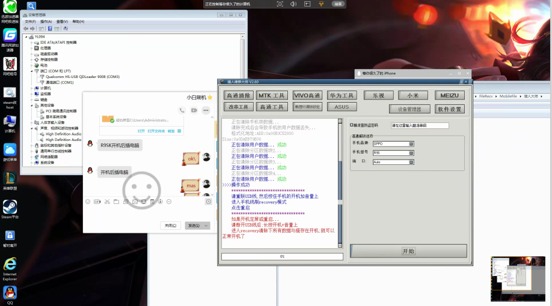Collapse the 其他设备 tree node
The width and height of the screenshot is (552, 306).
click(32, 106)
